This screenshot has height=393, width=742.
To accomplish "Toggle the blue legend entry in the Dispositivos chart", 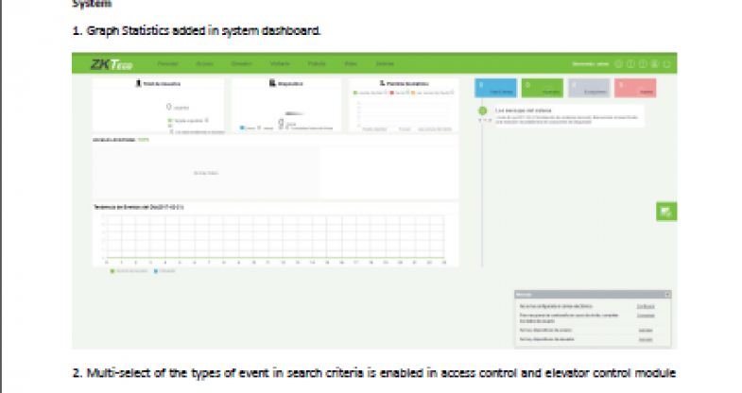I will pos(242,127).
